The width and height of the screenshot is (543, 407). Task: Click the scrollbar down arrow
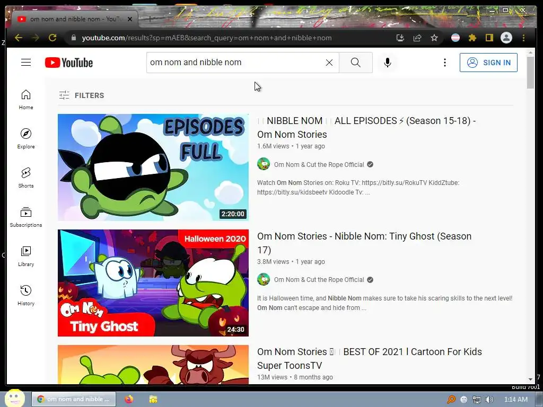pyautogui.click(x=530, y=379)
